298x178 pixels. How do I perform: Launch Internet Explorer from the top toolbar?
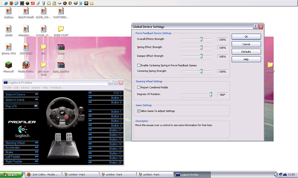tap(6, 3)
